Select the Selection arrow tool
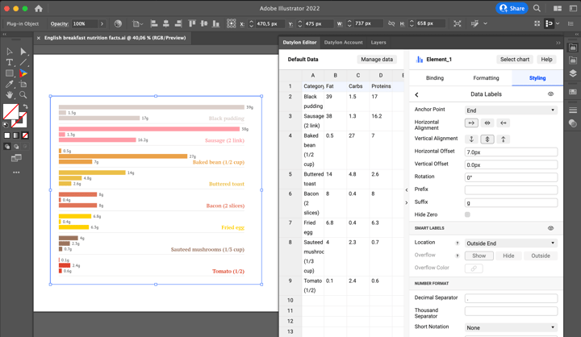Viewport: 581px width, 337px height. point(9,52)
